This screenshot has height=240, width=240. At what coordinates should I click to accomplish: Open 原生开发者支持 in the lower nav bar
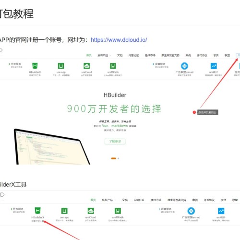tap(177, 200)
